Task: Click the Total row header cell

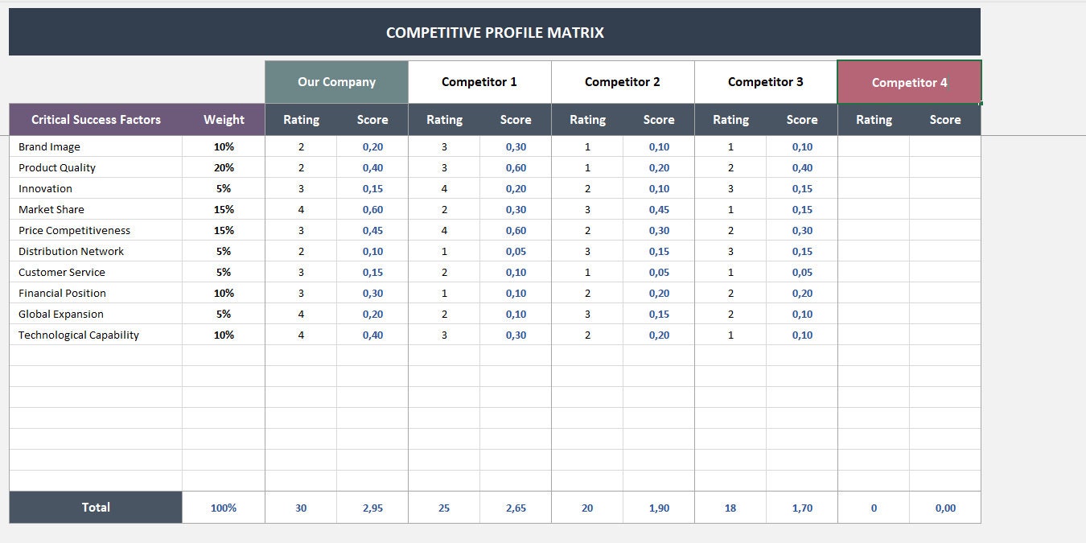Action: [x=96, y=508]
